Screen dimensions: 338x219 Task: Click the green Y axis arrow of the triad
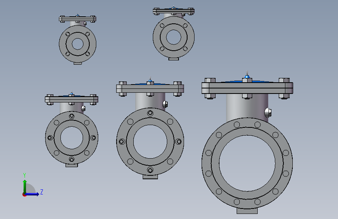[25, 186]
